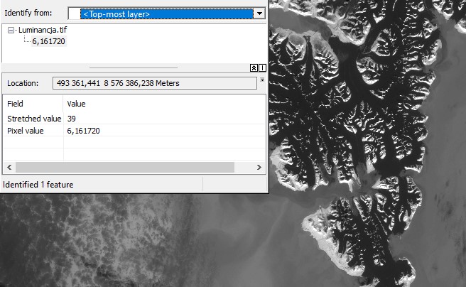Open the Identify from dropdown arrow
The height and width of the screenshot is (287, 466).
click(x=259, y=13)
